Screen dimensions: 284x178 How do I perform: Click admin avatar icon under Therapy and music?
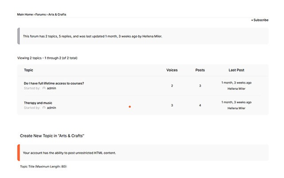44,108
